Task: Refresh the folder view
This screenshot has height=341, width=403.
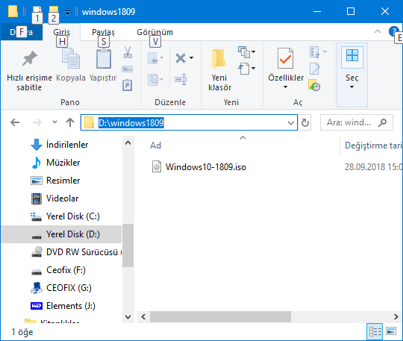Action: click(x=305, y=123)
